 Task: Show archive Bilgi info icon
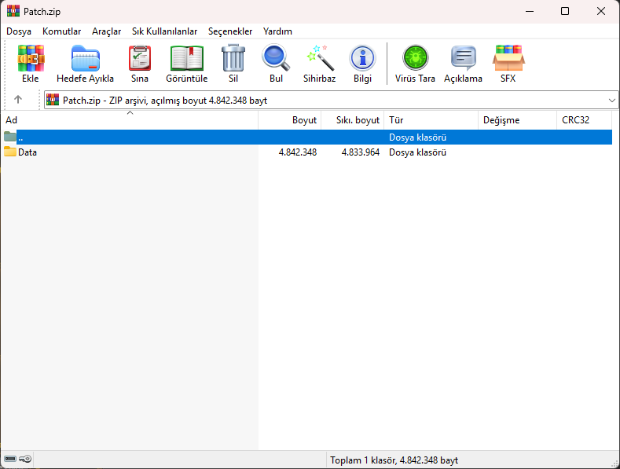362,58
